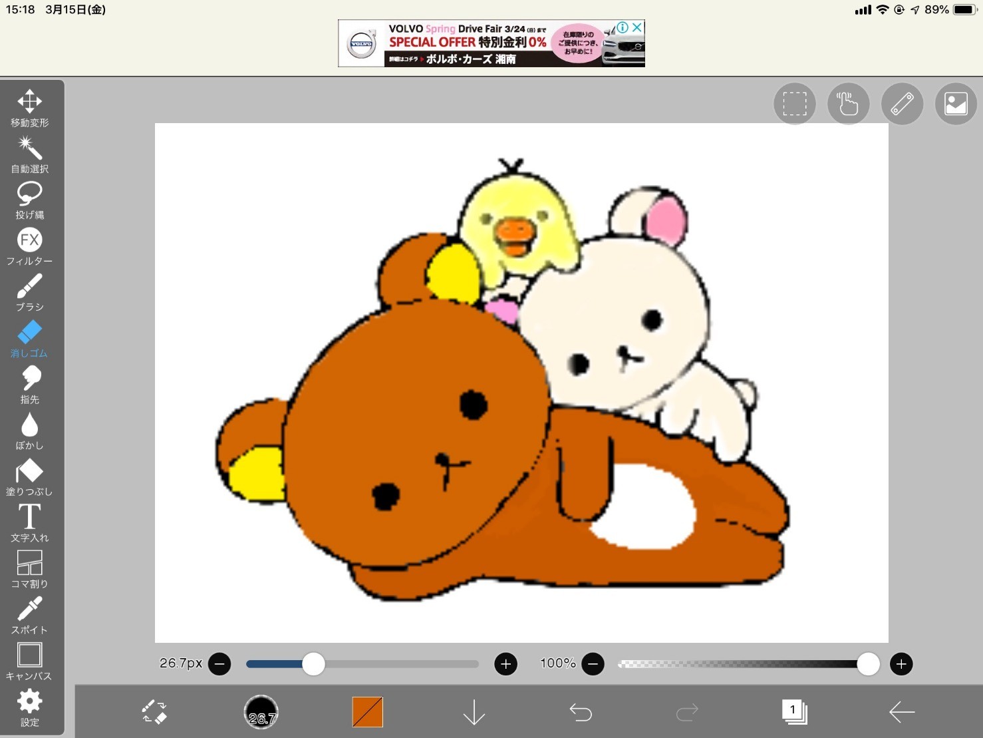Screen dimensions: 983x738
Task: Choose the Lasso (投げ縄) tool
Action: tap(29, 199)
